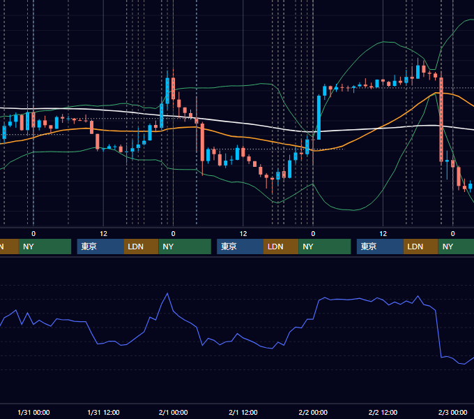Screen dimensions: 474x419
Task: Click the oscillator peak near 2/1 00:00
Action: coord(167,293)
